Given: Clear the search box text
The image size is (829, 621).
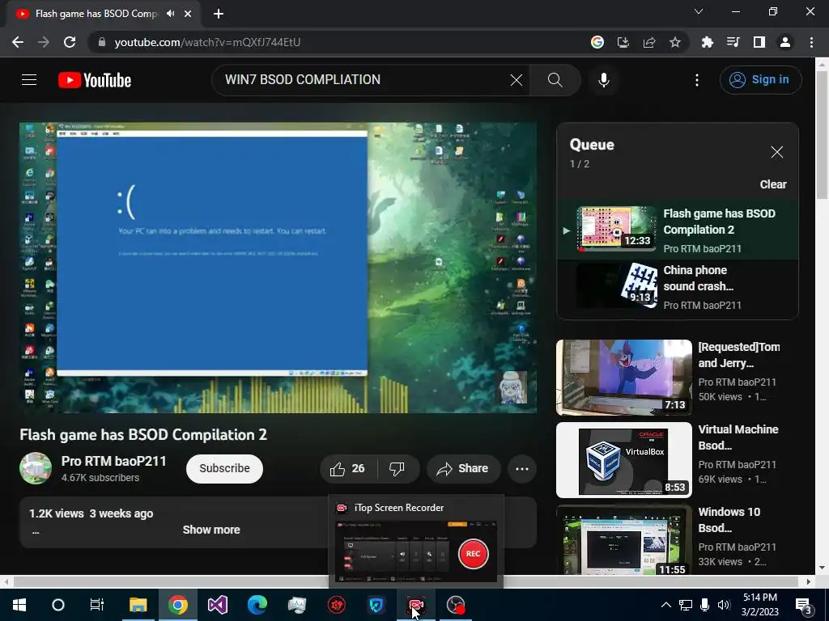Looking at the screenshot, I should (x=516, y=80).
